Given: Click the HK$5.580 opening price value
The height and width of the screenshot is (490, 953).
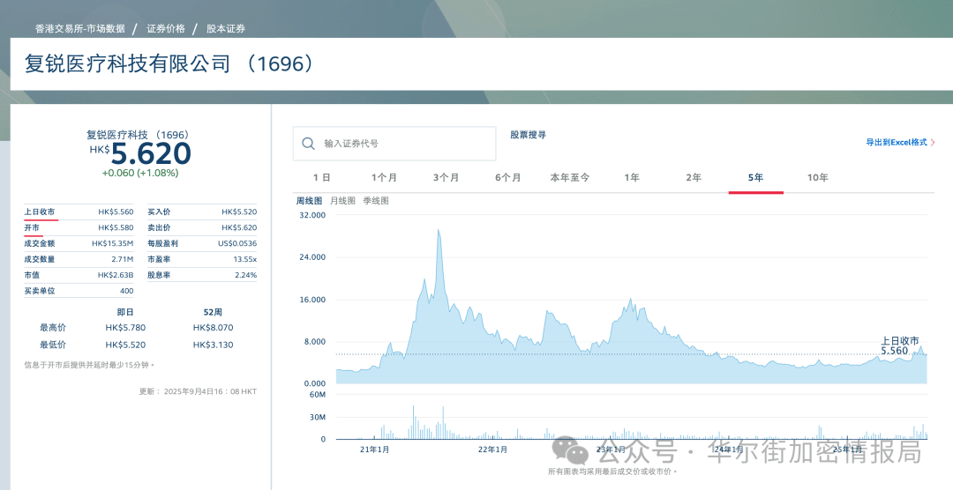Looking at the screenshot, I should 116,227.
